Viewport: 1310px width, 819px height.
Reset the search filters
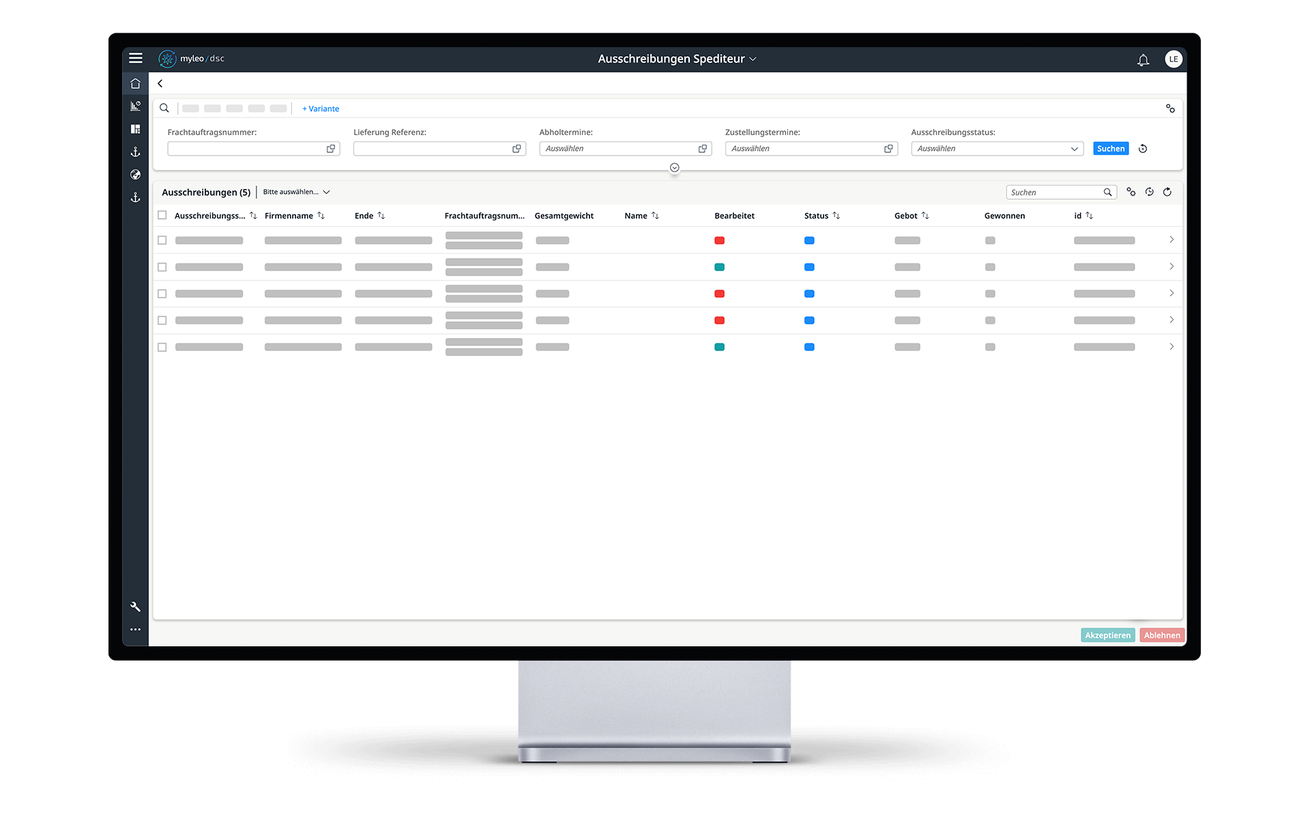point(1143,149)
